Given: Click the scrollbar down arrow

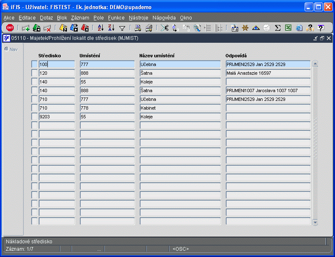Looking at the screenshot, I should pos(315,223).
